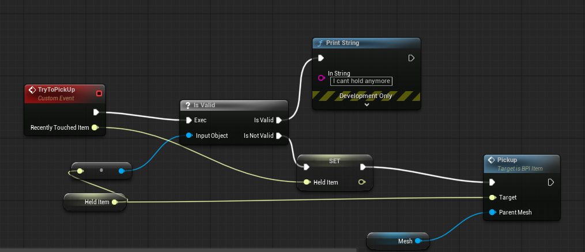This screenshot has width=585, height=252.
Task: Select the Mesh variable node
Action: (x=398, y=241)
